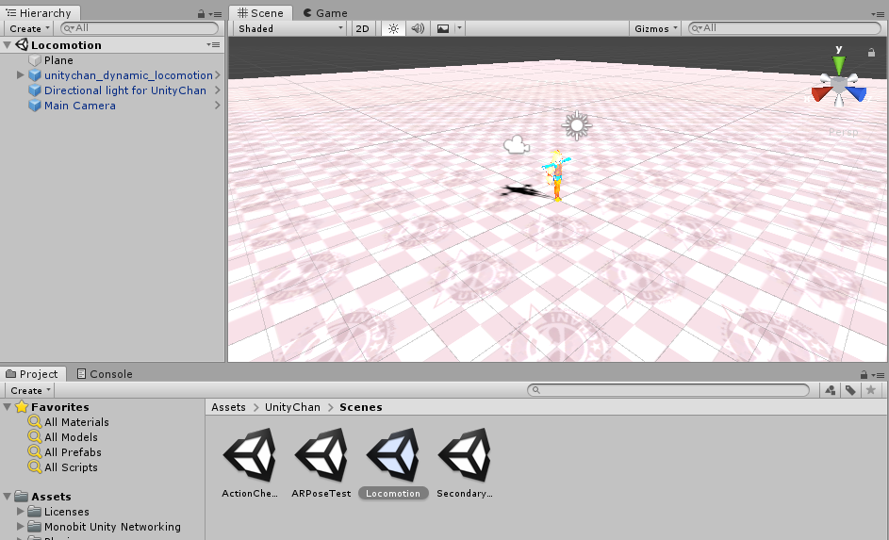Select All Materials favorite

point(76,422)
